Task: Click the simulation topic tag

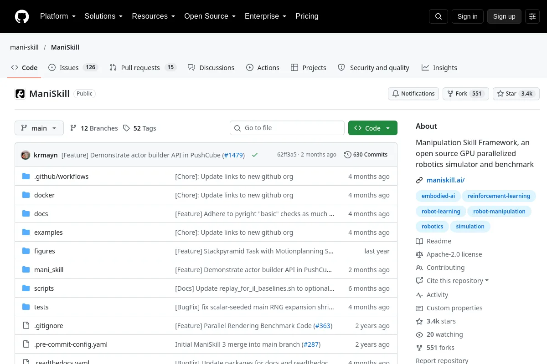Action: point(470,226)
